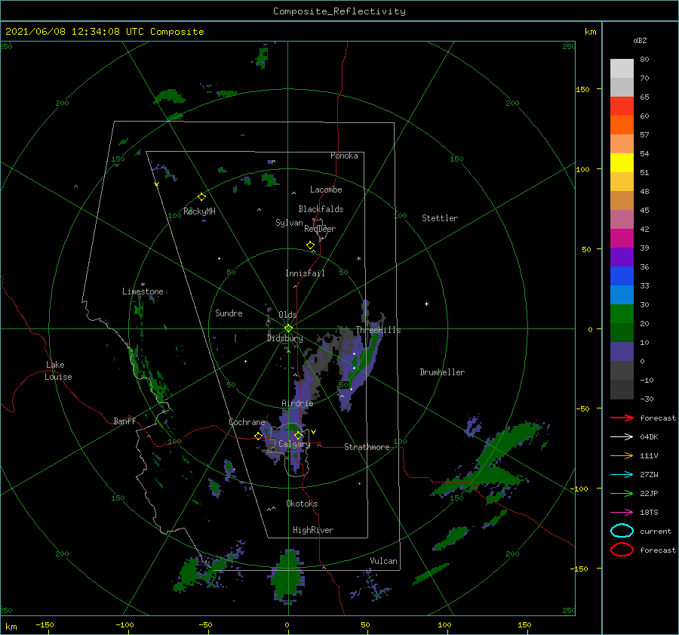Click the dBZ legend heading

640,40
